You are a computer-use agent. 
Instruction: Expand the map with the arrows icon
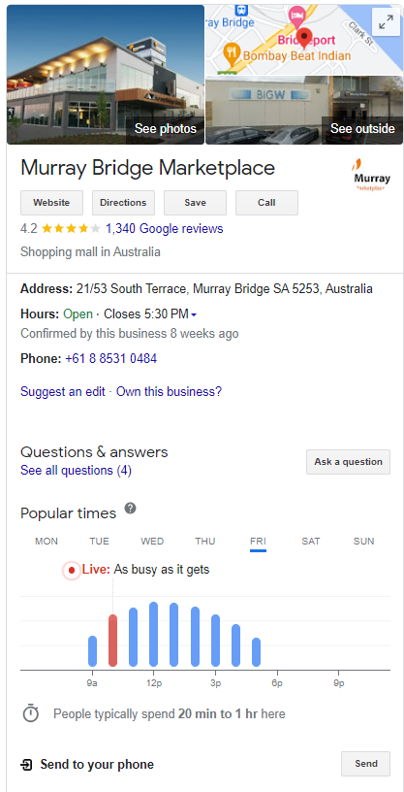pos(386,22)
